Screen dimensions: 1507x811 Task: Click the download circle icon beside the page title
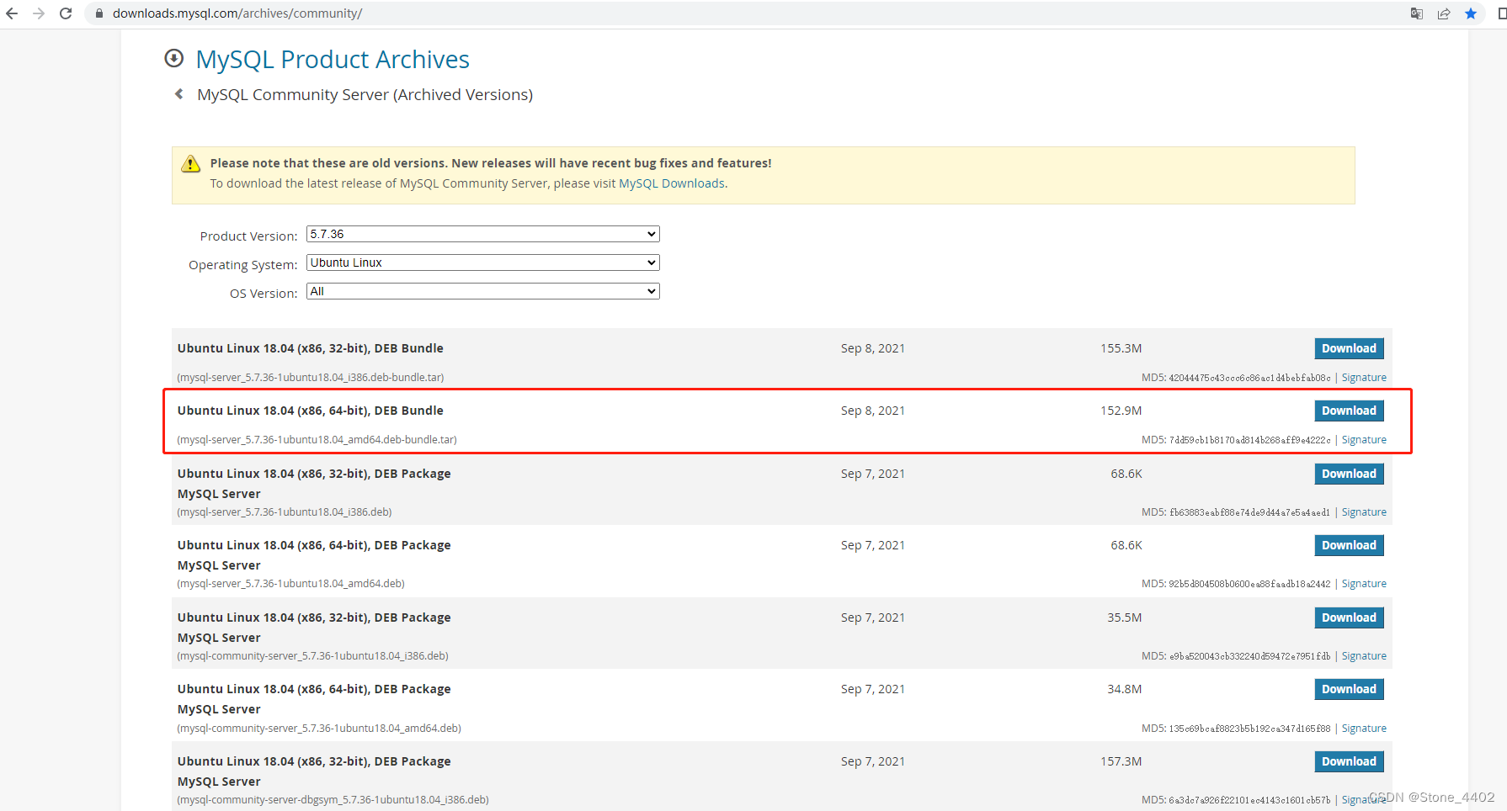pyautogui.click(x=174, y=58)
